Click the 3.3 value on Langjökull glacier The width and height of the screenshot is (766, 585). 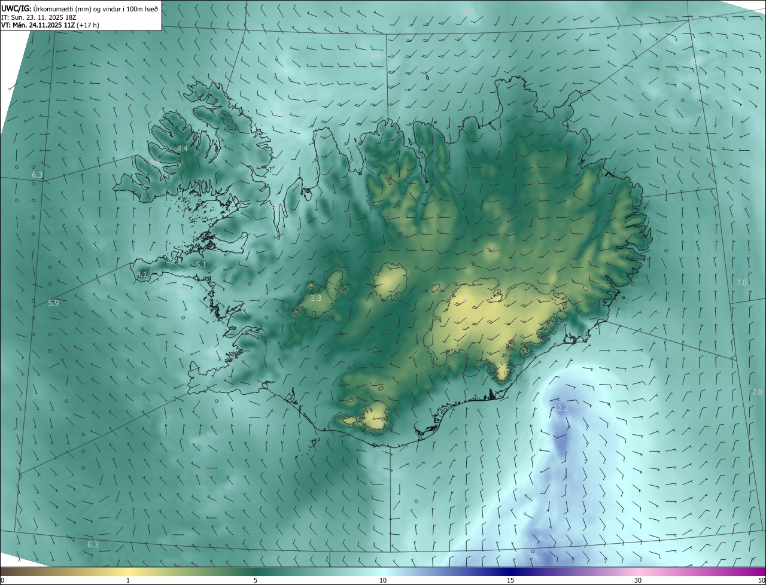click(x=317, y=298)
